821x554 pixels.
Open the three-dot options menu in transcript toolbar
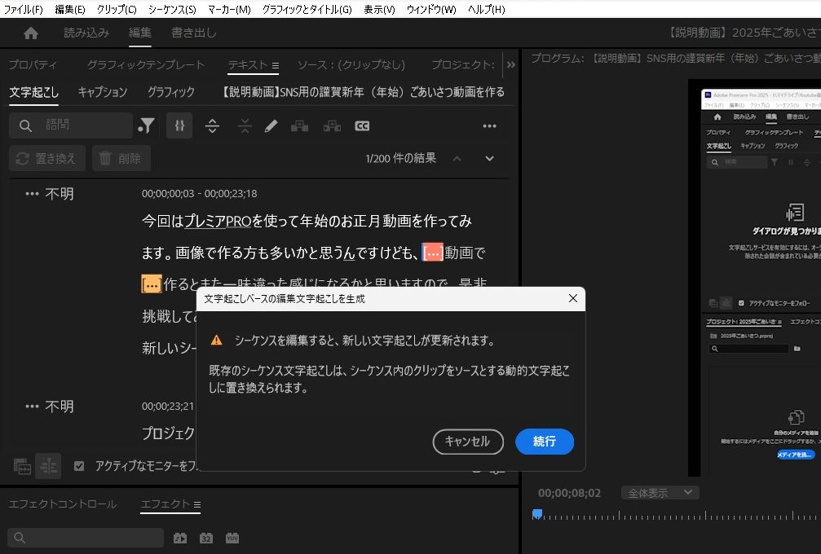(489, 126)
